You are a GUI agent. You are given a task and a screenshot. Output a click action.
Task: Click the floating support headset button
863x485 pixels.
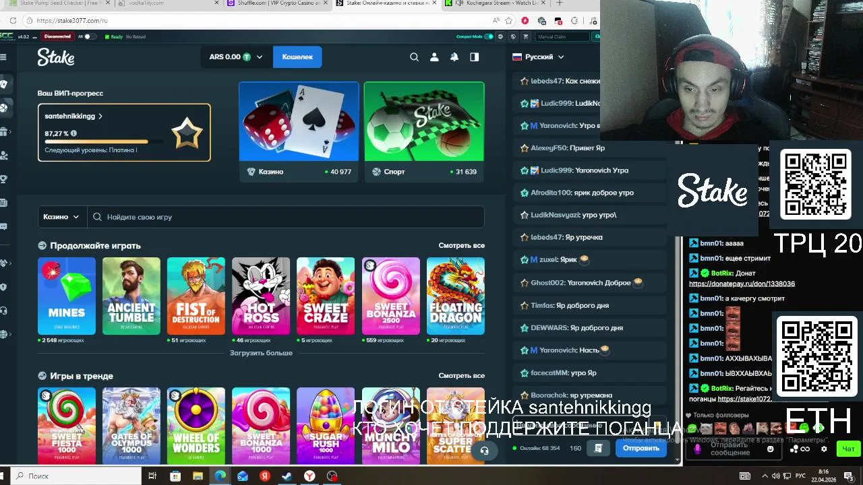(484, 451)
